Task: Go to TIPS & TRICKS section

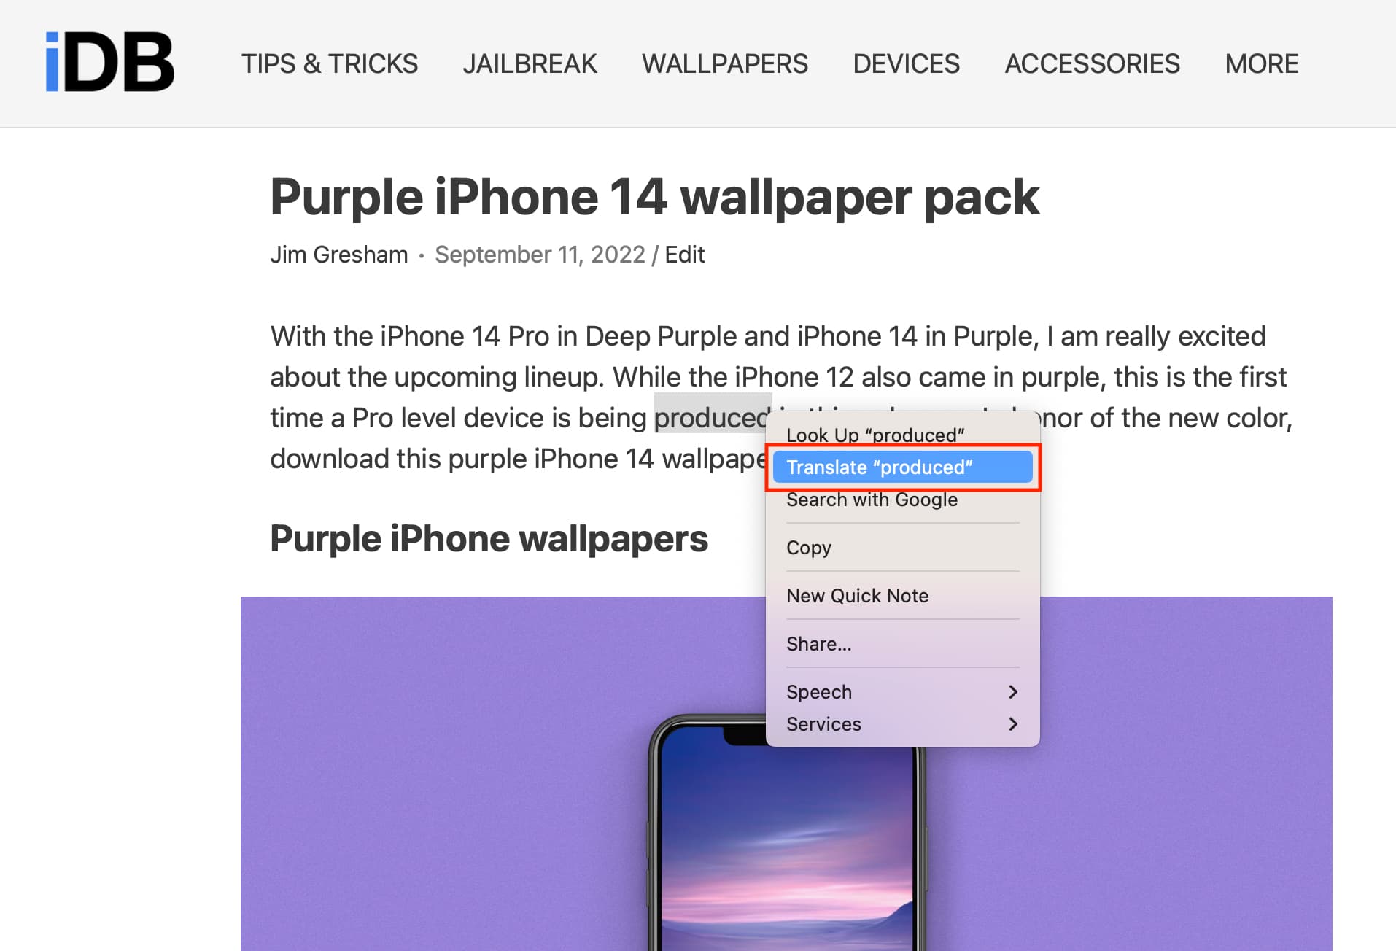Action: [x=330, y=63]
